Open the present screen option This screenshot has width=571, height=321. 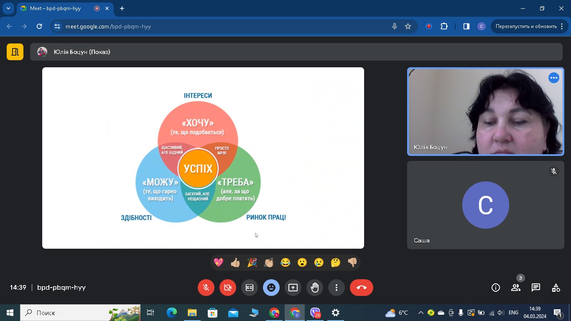(x=293, y=288)
